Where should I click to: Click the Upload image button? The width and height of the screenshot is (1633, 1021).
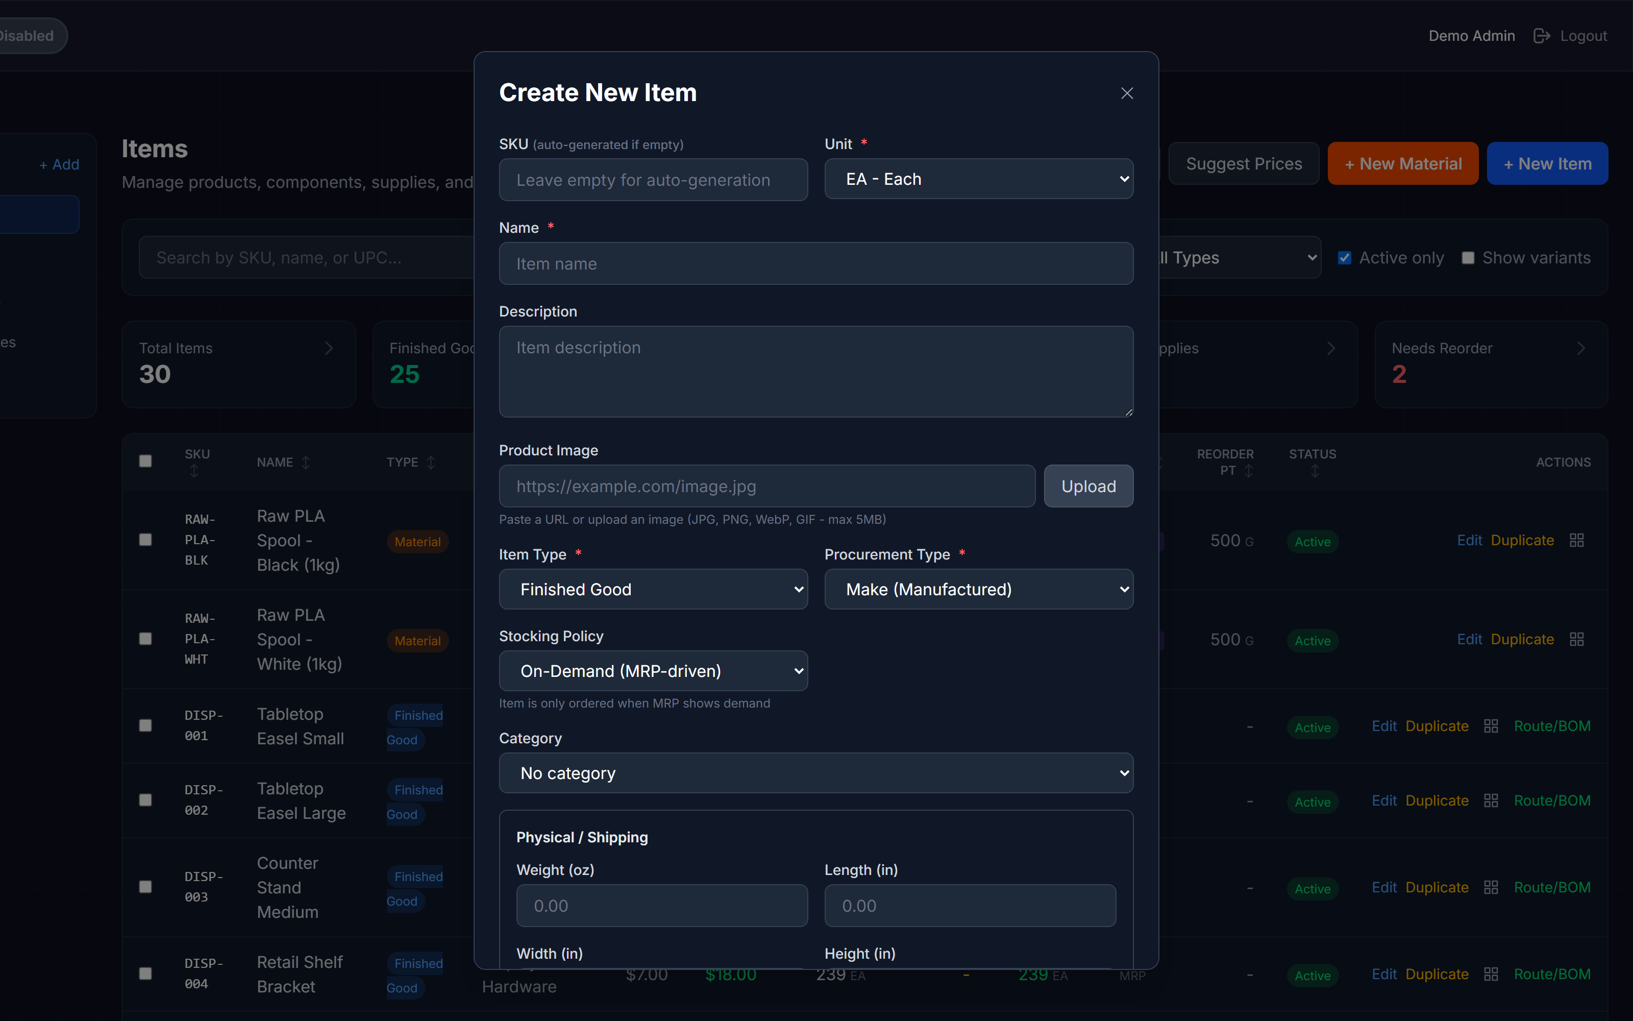click(x=1088, y=486)
